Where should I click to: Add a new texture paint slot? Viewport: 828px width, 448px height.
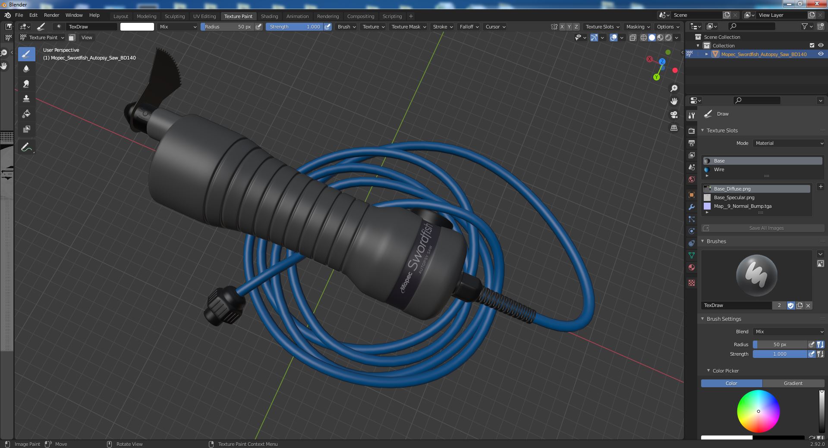821,187
